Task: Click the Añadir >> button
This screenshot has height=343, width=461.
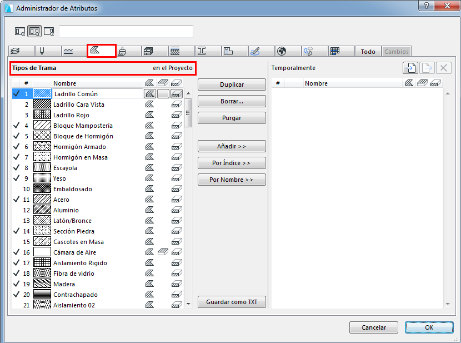Action: pyautogui.click(x=232, y=146)
